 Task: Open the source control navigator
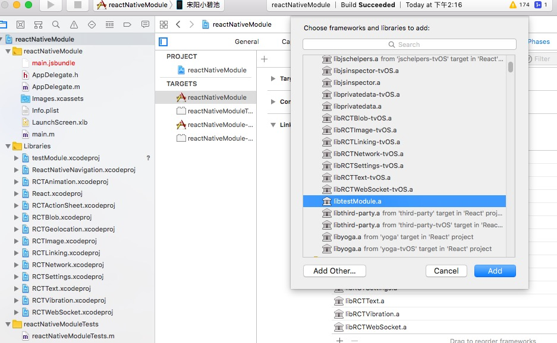coord(21,24)
